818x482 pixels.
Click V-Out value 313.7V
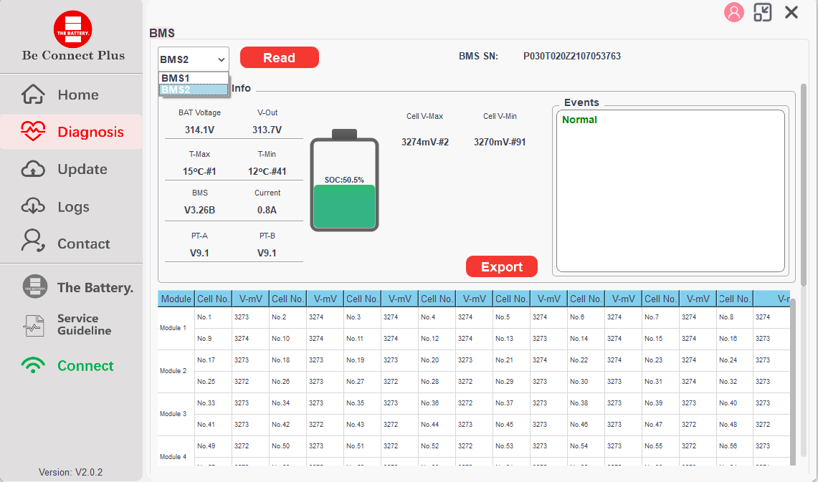pyautogui.click(x=267, y=130)
